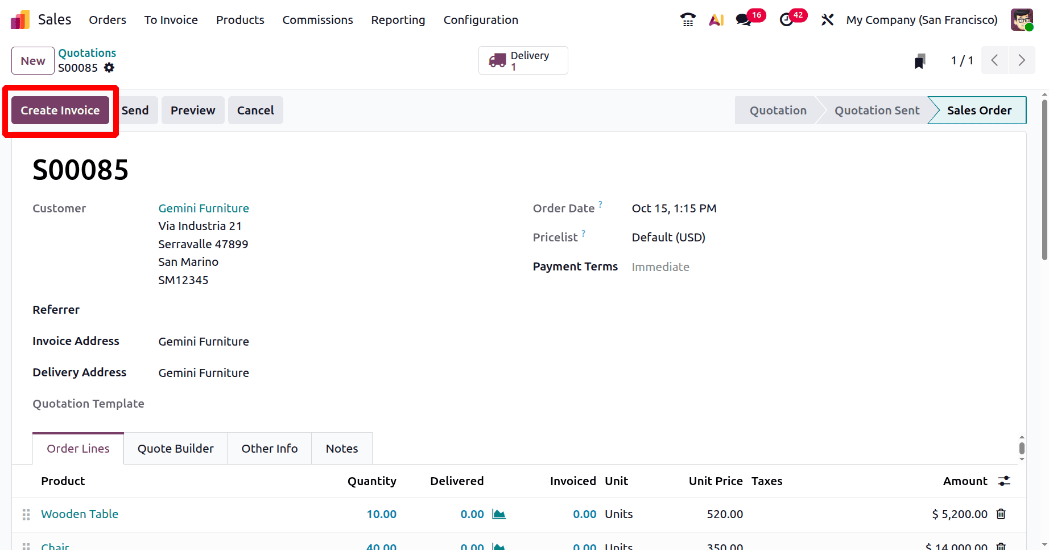Click the Activities clock icon
Viewport: 1049px width, 550px height.
pos(788,19)
